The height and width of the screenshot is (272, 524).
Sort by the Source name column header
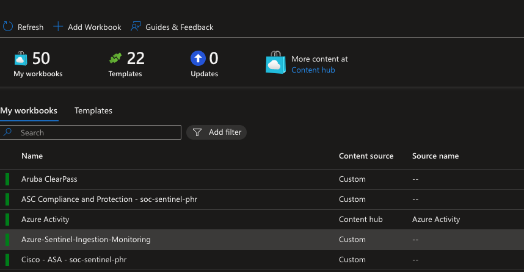[x=435, y=156]
